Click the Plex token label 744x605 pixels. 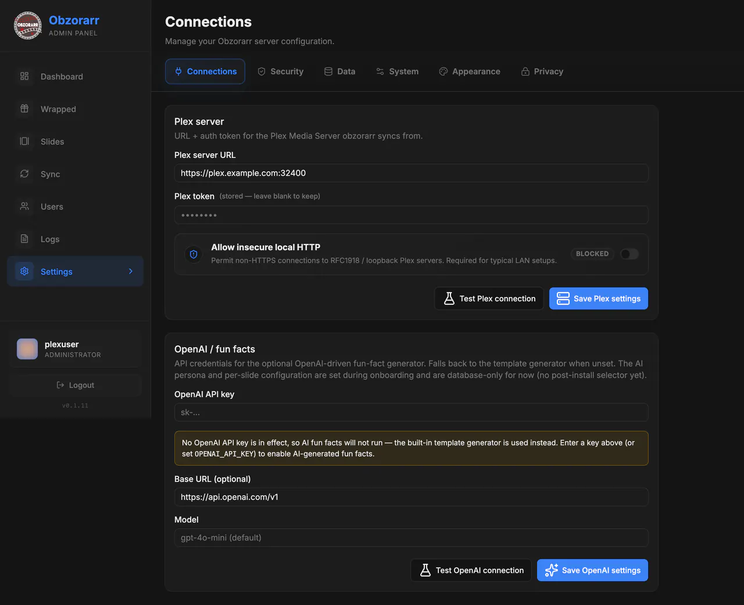(x=194, y=196)
